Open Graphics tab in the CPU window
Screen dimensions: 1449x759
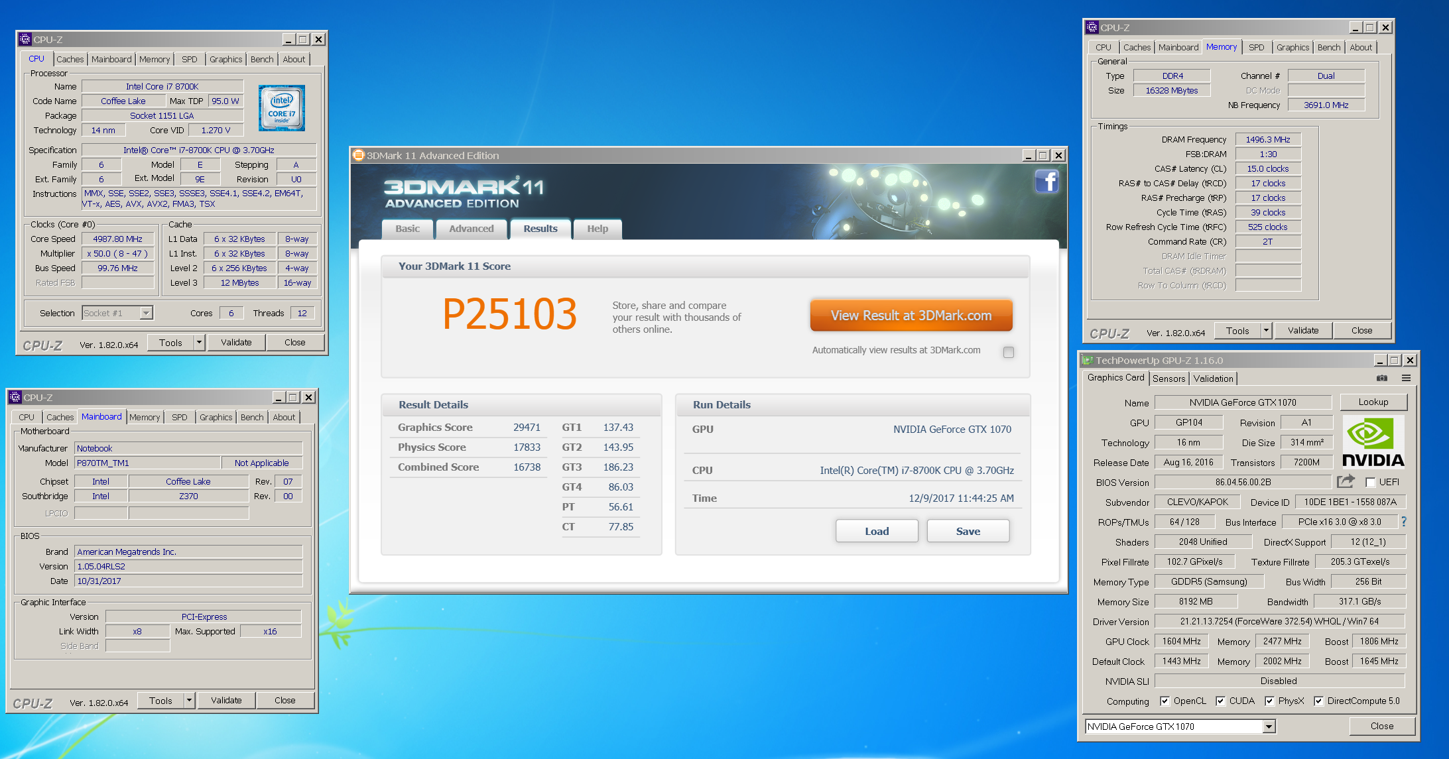pos(225,59)
